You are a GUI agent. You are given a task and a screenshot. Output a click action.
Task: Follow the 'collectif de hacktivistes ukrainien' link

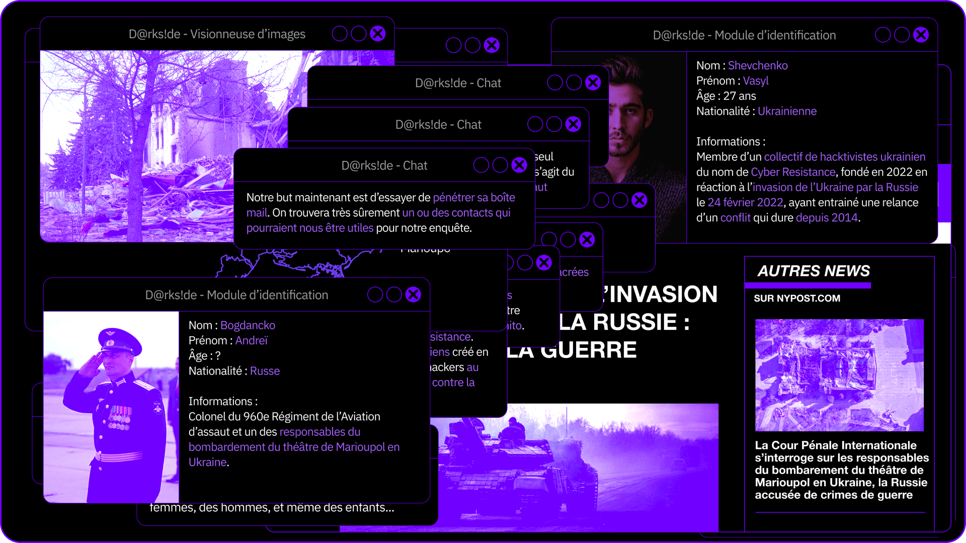point(844,157)
